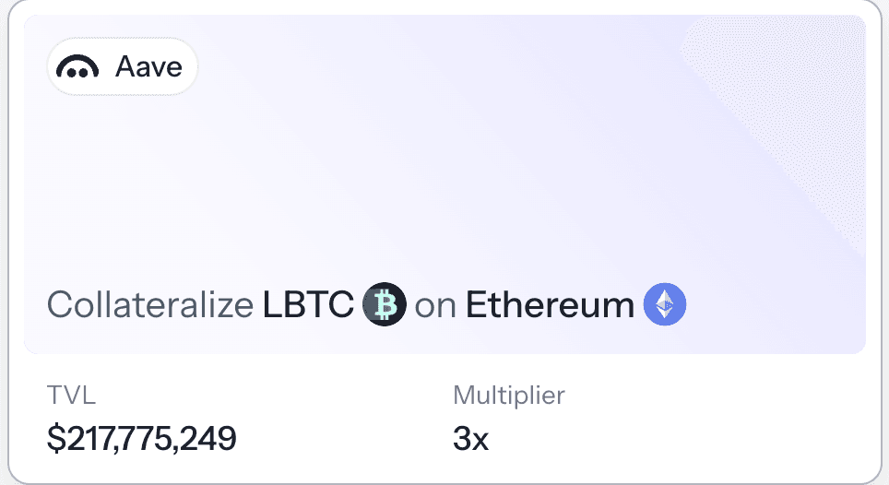Click the letter x in the 3x value
The image size is (889, 485).
tap(480, 442)
